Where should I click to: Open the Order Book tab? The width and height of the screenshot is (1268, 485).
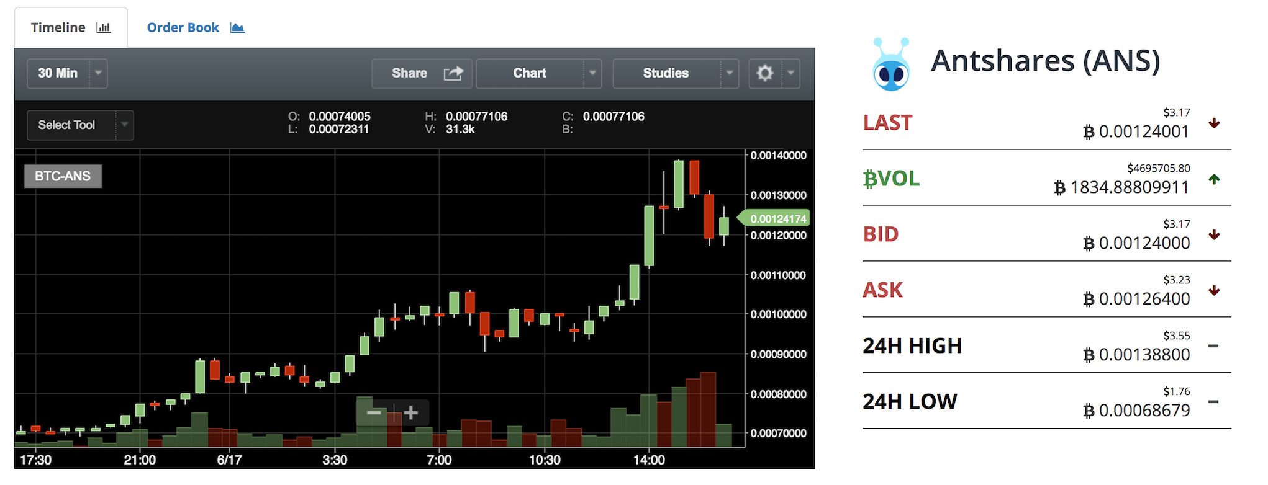[195, 27]
